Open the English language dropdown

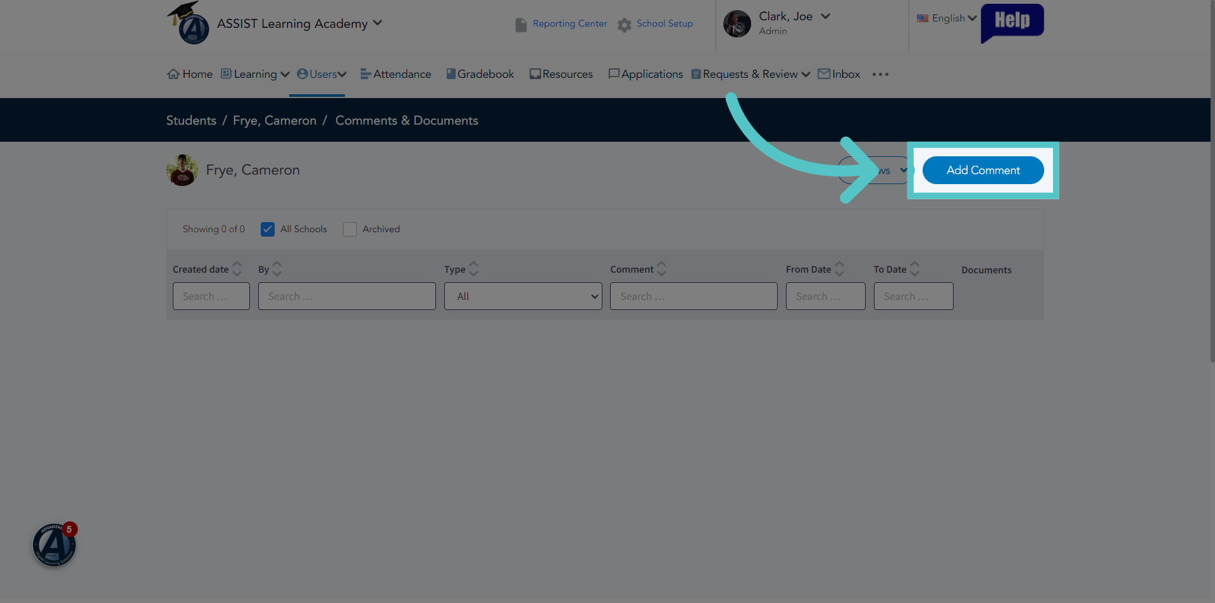pos(947,18)
